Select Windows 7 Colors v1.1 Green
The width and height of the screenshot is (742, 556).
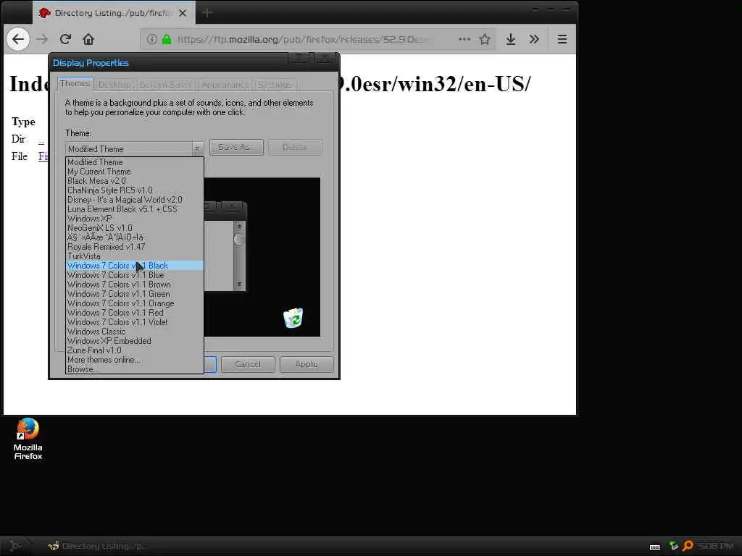click(135, 294)
